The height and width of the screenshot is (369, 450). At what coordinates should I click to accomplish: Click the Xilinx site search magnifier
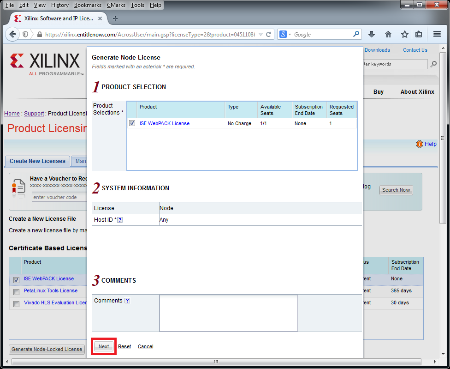click(433, 64)
